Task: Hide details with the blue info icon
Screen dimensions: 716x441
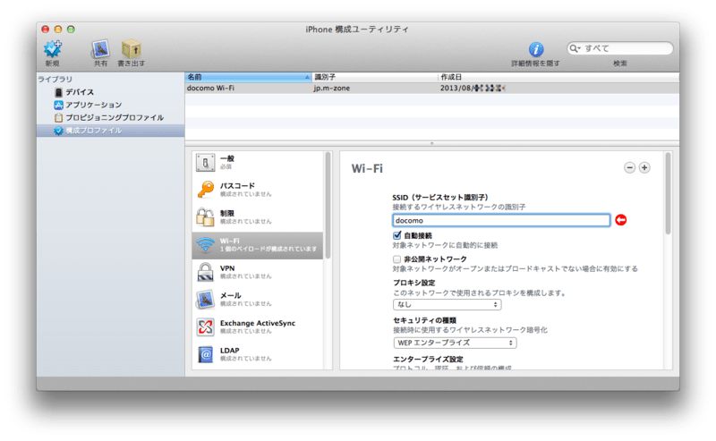Action: point(535,49)
